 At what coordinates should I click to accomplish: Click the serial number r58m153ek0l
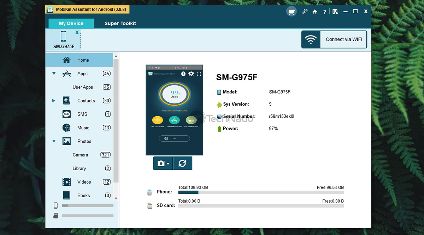(x=282, y=116)
